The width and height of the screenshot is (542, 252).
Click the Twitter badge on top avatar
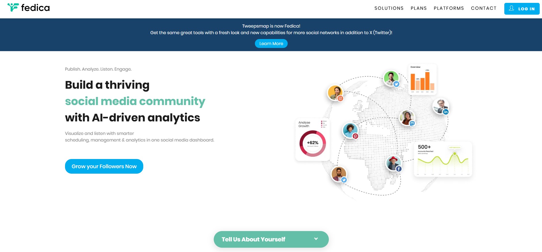pos(396,84)
